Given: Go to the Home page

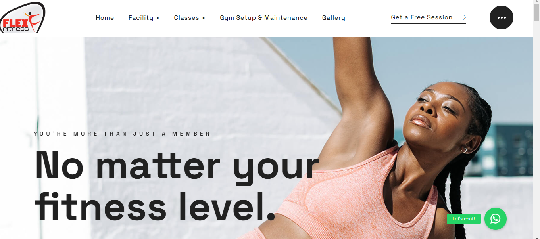Looking at the screenshot, I should pos(105,18).
